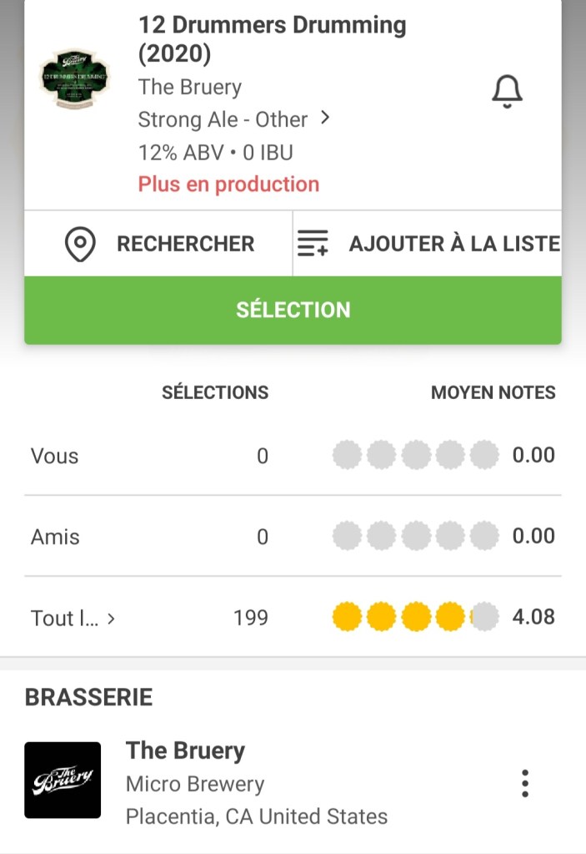586x854 pixels.
Task: Open the three-dot menu for The Bruery
Action: point(524,783)
